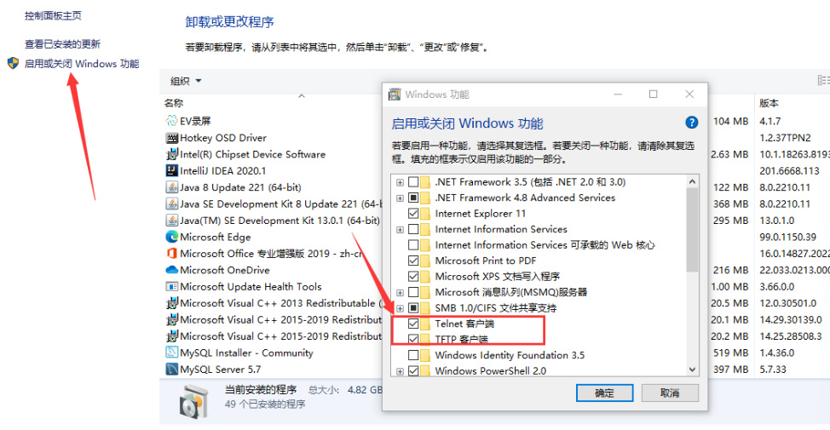Click the scroll down arrow in features list

click(x=692, y=370)
